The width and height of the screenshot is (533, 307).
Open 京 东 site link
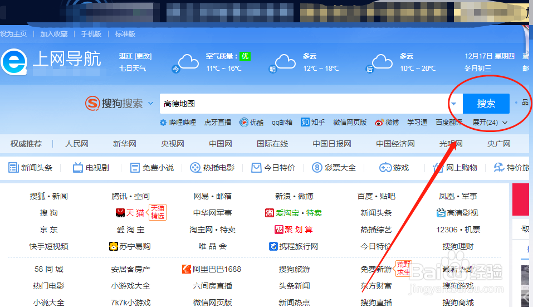(48, 230)
